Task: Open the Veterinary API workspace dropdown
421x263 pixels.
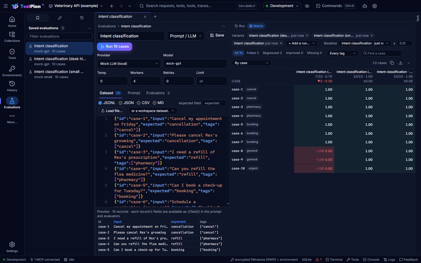Action: 76,6
